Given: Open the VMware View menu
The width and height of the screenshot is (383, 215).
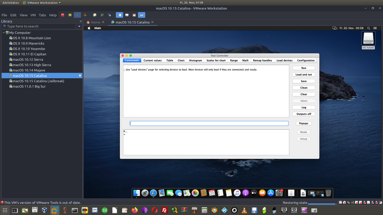Looking at the screenshot, I should pos(23,15).
